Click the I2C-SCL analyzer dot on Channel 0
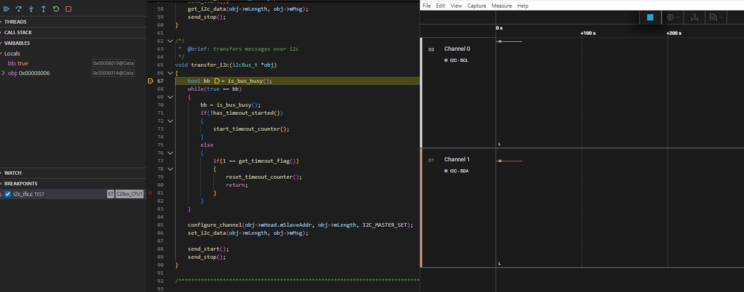 (x=446, y=60)
